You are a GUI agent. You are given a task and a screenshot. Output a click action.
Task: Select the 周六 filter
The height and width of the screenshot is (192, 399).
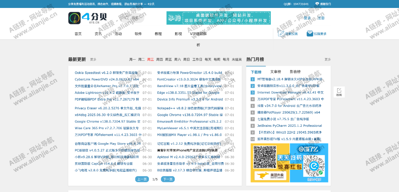[x=178, y=59]
